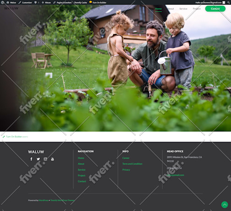Open the Privacy footer link

(x=126, y=170)
